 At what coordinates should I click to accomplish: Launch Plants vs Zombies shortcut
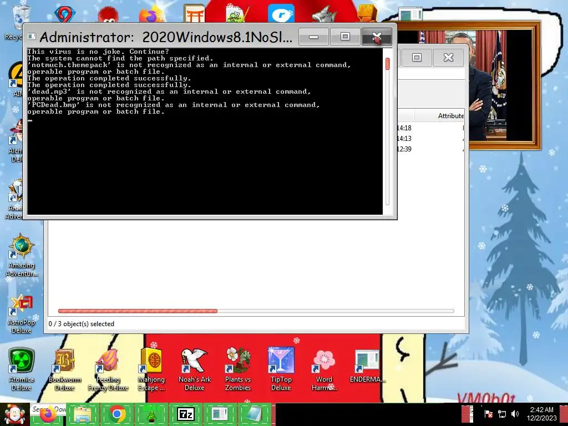(x=237, y=369)
